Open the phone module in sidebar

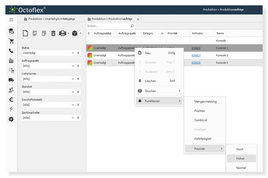(11, 51)
